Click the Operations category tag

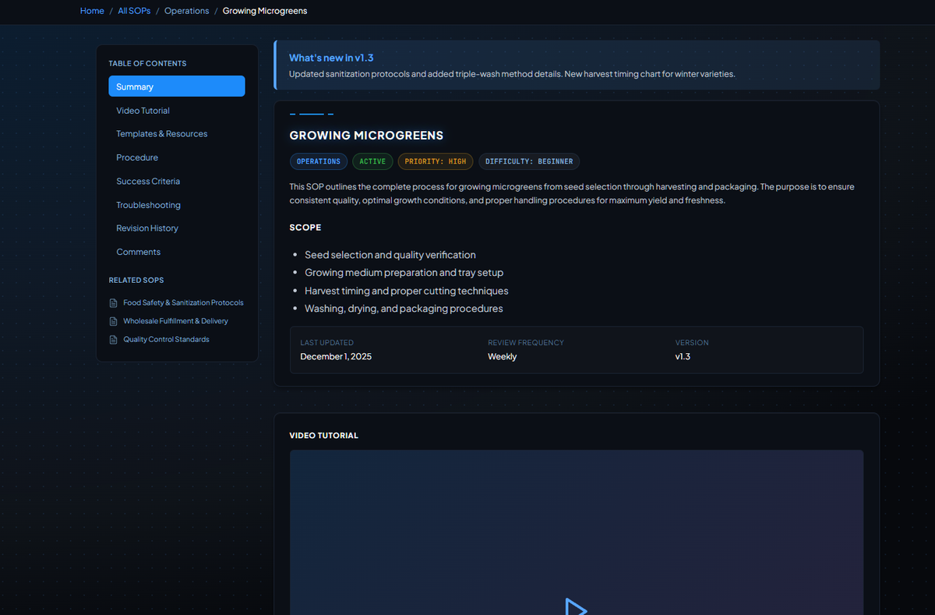(318, 161)
